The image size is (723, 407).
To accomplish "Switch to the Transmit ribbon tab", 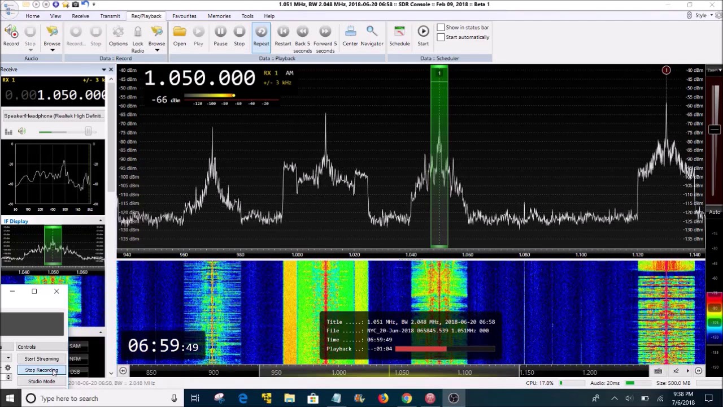I will [x=110, y=16].
